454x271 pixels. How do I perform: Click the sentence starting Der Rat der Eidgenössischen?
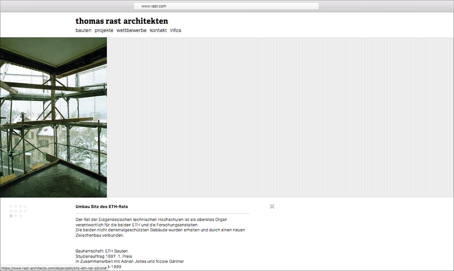click(x=151, y=220)
